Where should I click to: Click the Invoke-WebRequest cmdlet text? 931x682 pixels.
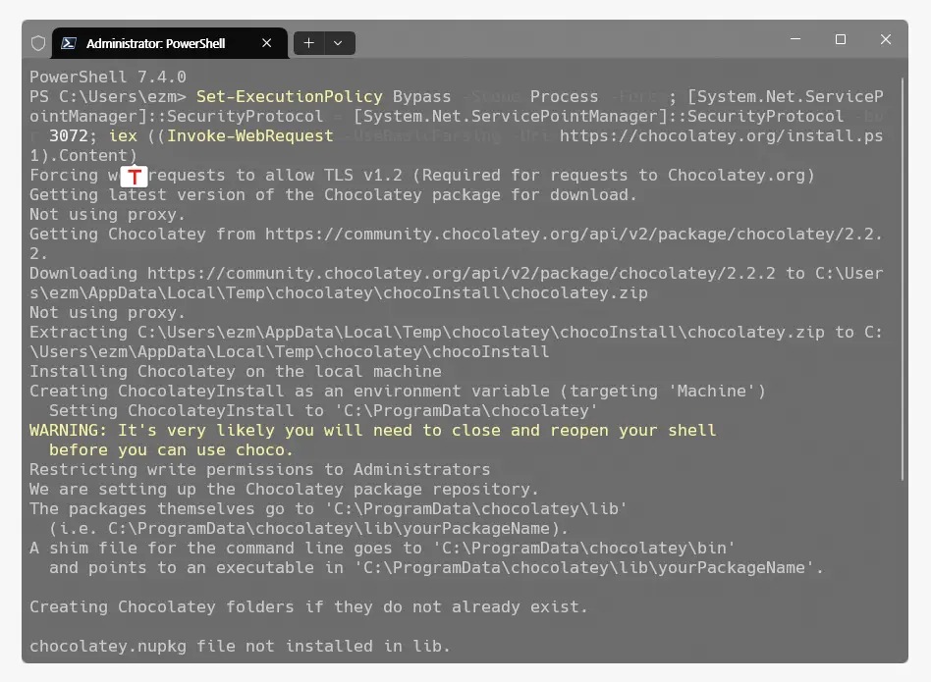(x=249, y=135)
